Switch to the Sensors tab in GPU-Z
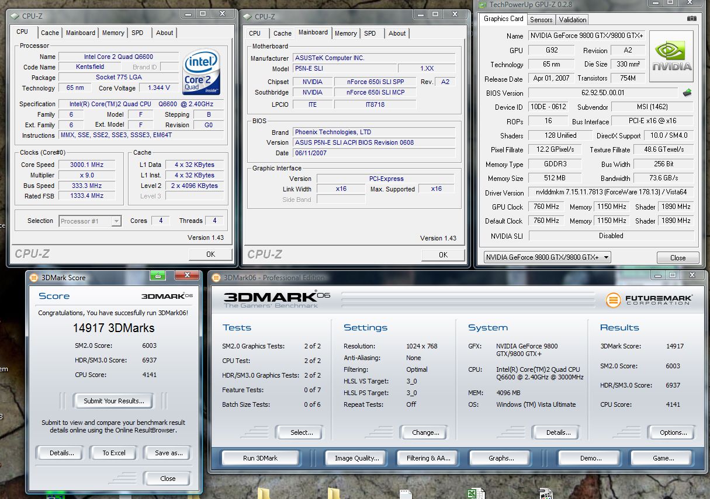The image size is (710, 499). click(541, 19)
